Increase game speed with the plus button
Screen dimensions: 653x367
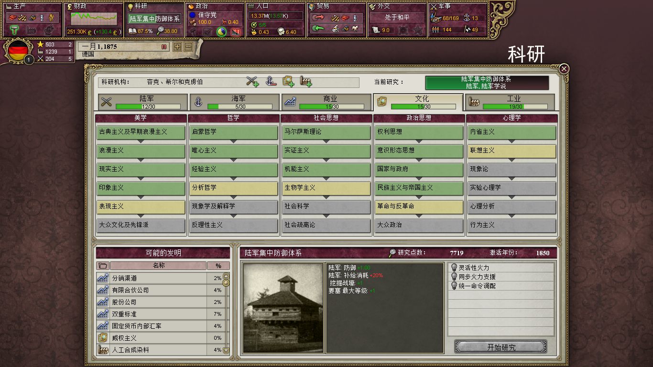tap(177, 47)
